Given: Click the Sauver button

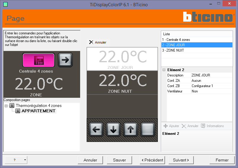Looking at the screenshot, I should pyautogui.click(x=120, y=160).
